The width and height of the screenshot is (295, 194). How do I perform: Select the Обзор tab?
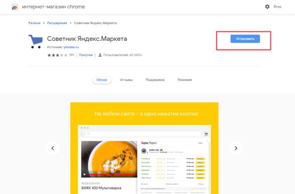coord(101,80)
